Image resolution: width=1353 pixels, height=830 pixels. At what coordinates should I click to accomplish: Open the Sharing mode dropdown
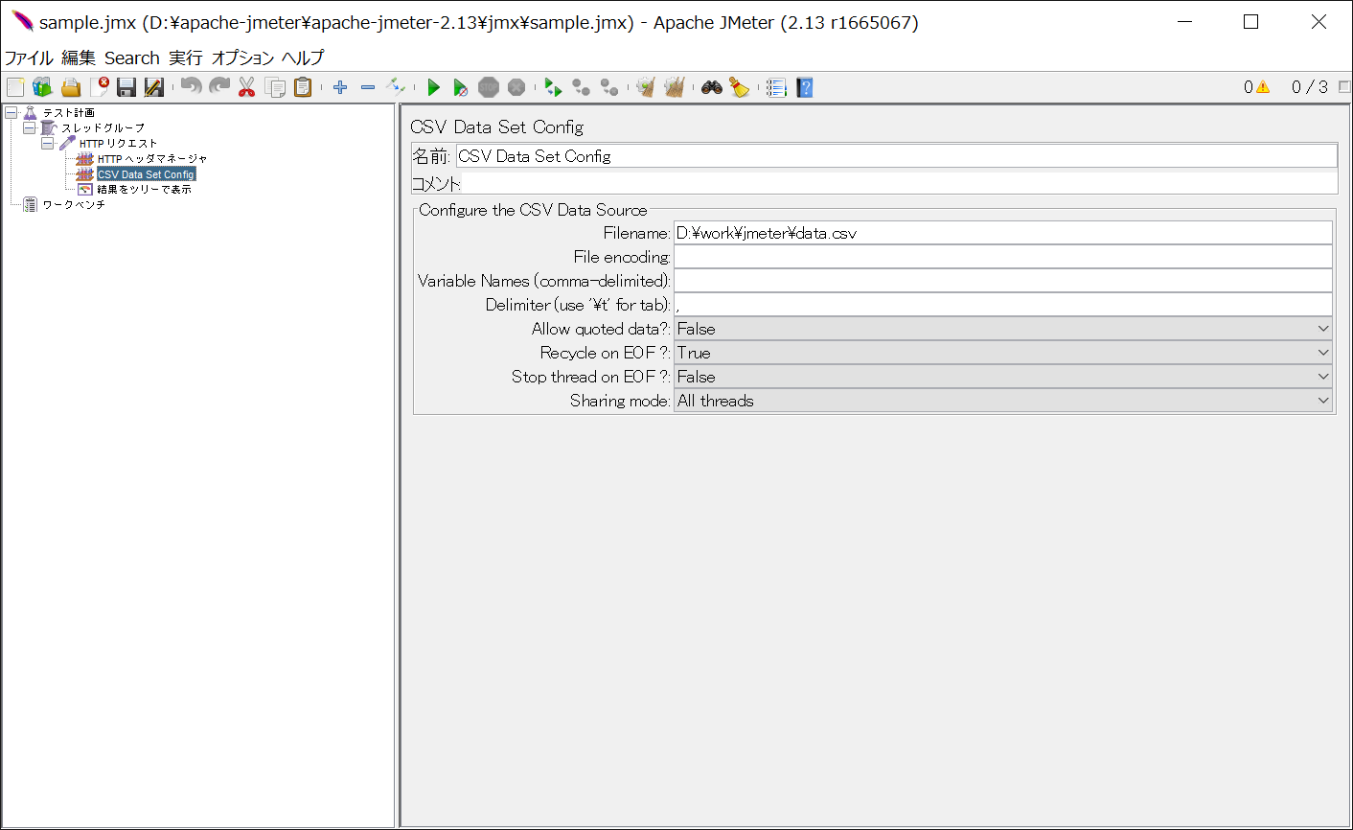click(x=1002, y=401)
